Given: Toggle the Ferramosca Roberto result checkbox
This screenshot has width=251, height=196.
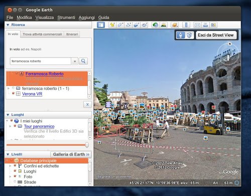Looking at the screenshot, I should pos(17,73).
